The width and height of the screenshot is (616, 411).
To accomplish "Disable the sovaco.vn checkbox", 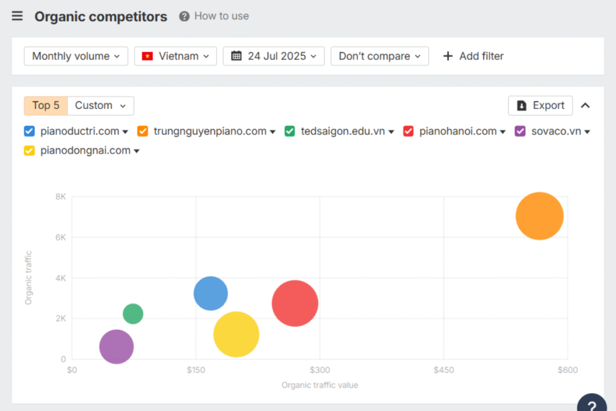I will point(520,131).
